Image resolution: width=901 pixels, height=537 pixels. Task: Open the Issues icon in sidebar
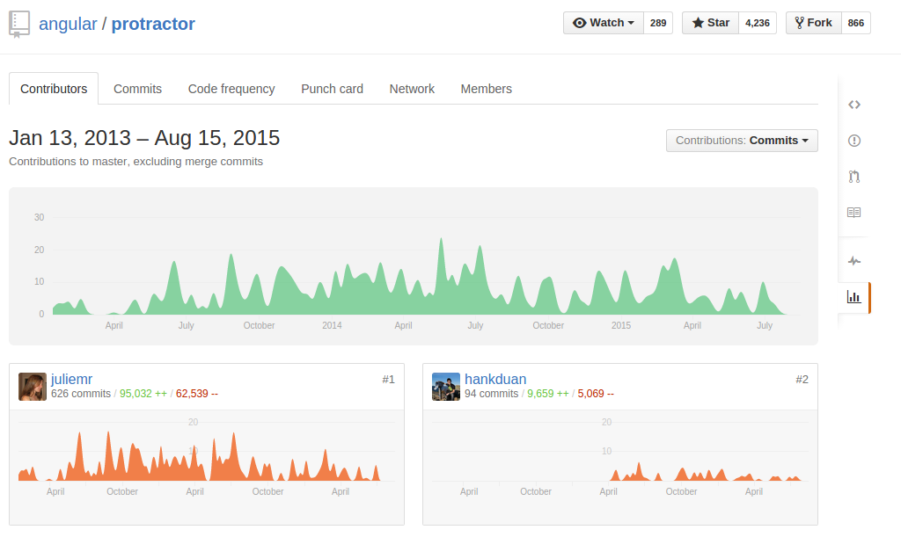pos(853,141)
